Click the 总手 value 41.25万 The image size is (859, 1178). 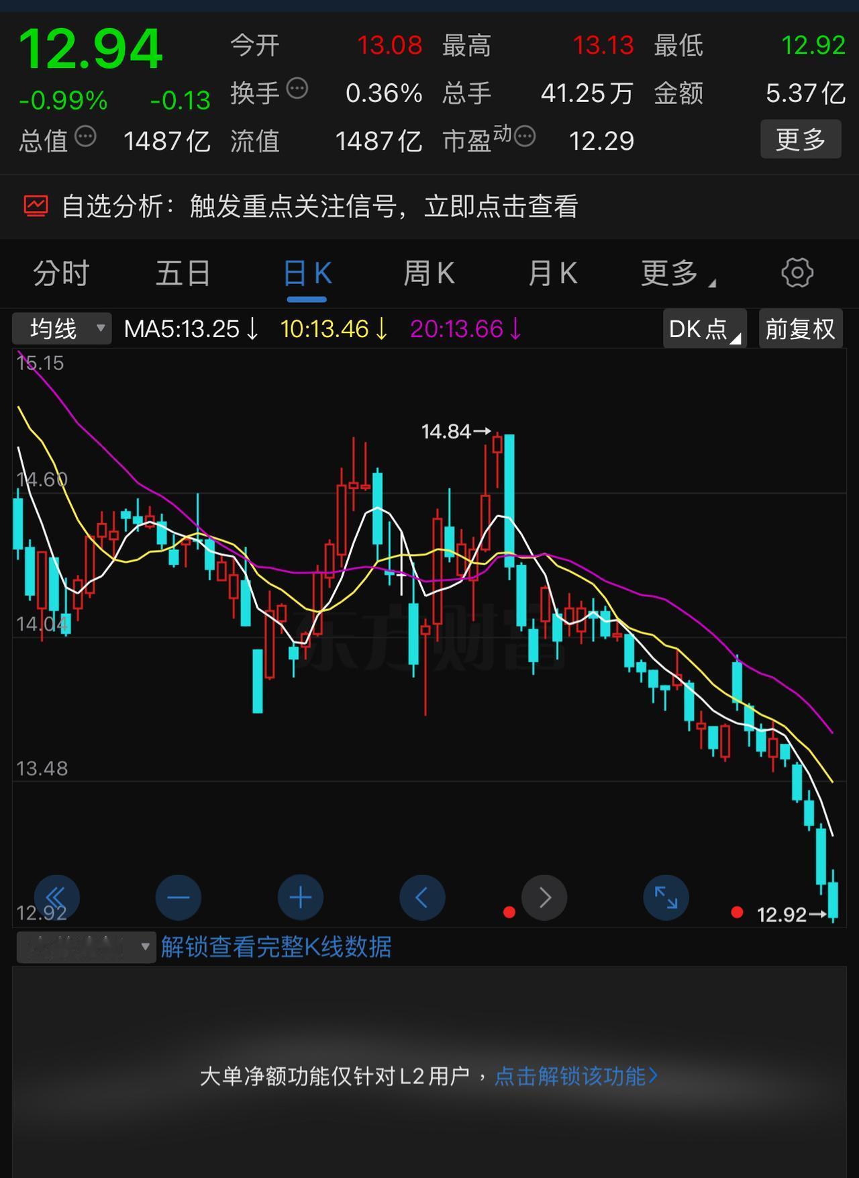pyautogui.click(x=587, y=93)
